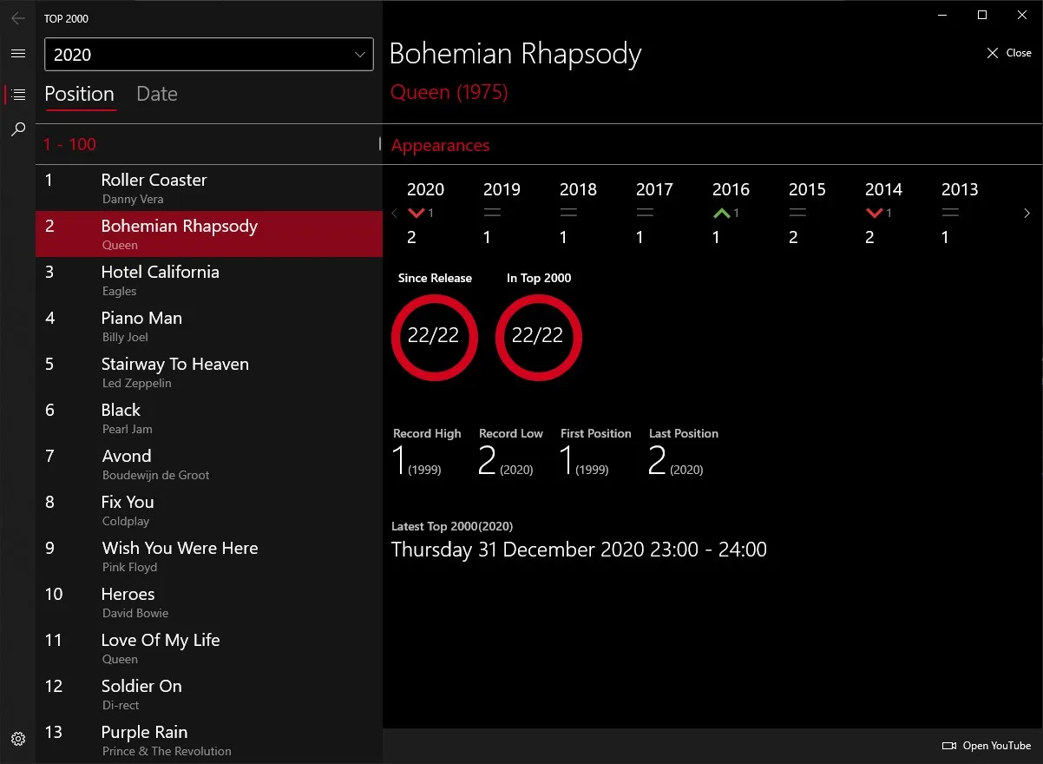Click the Open YouTube video icon
The height and width of the screenshot is (764, 1043).
[x=949, y=746]
